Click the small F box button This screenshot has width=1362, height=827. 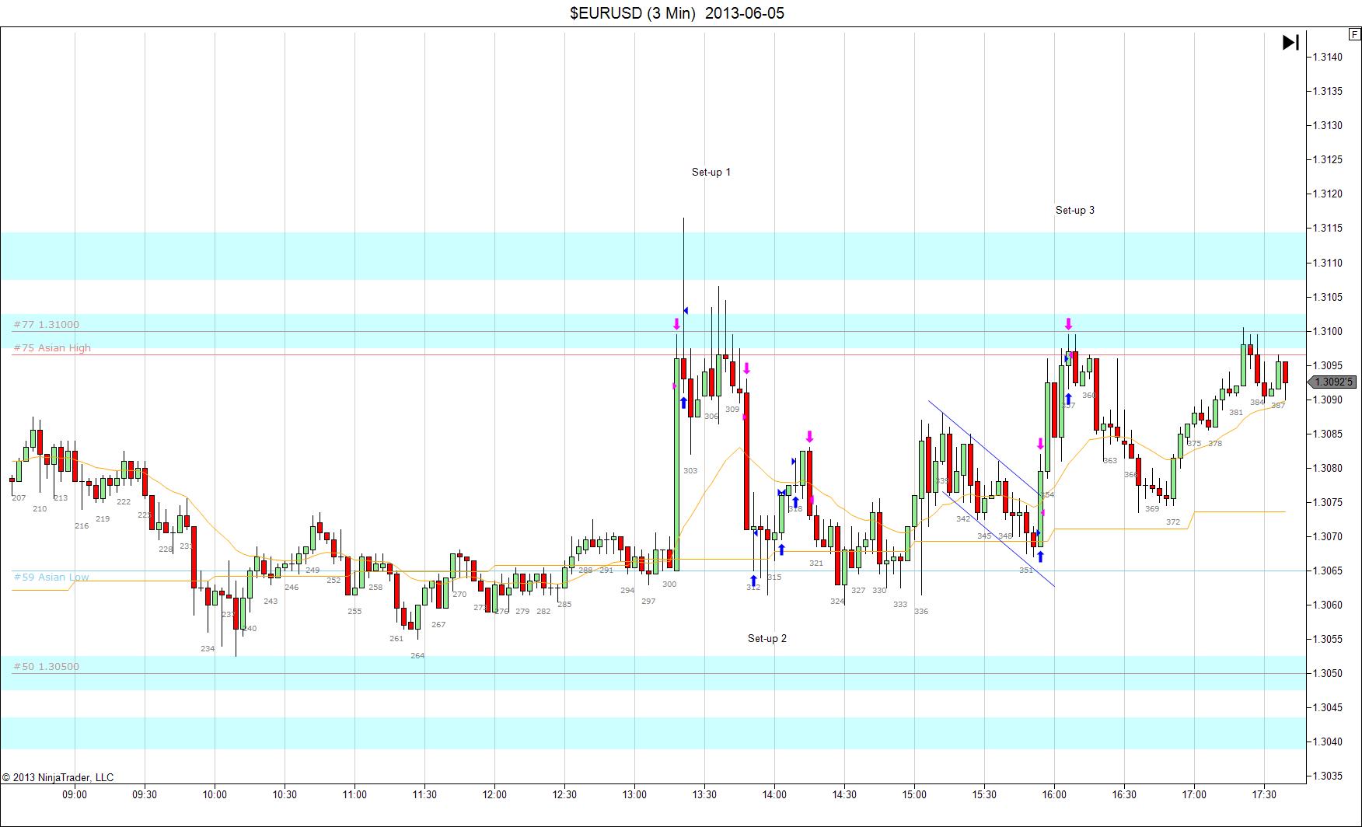1355,34
